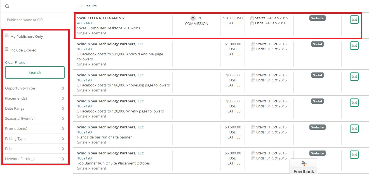Expand the Network Earnings filter

(35, 159)
